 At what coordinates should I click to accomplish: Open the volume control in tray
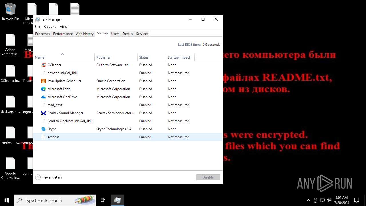tap(329, 200)
